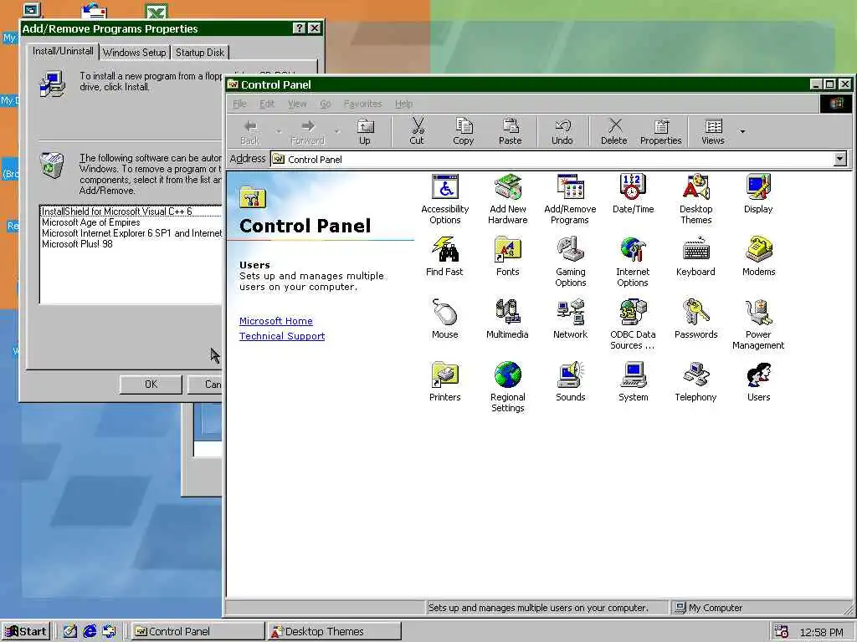Expand the Address bar dropdown
This screenshot has height=642, width=857.
[840, 159]
